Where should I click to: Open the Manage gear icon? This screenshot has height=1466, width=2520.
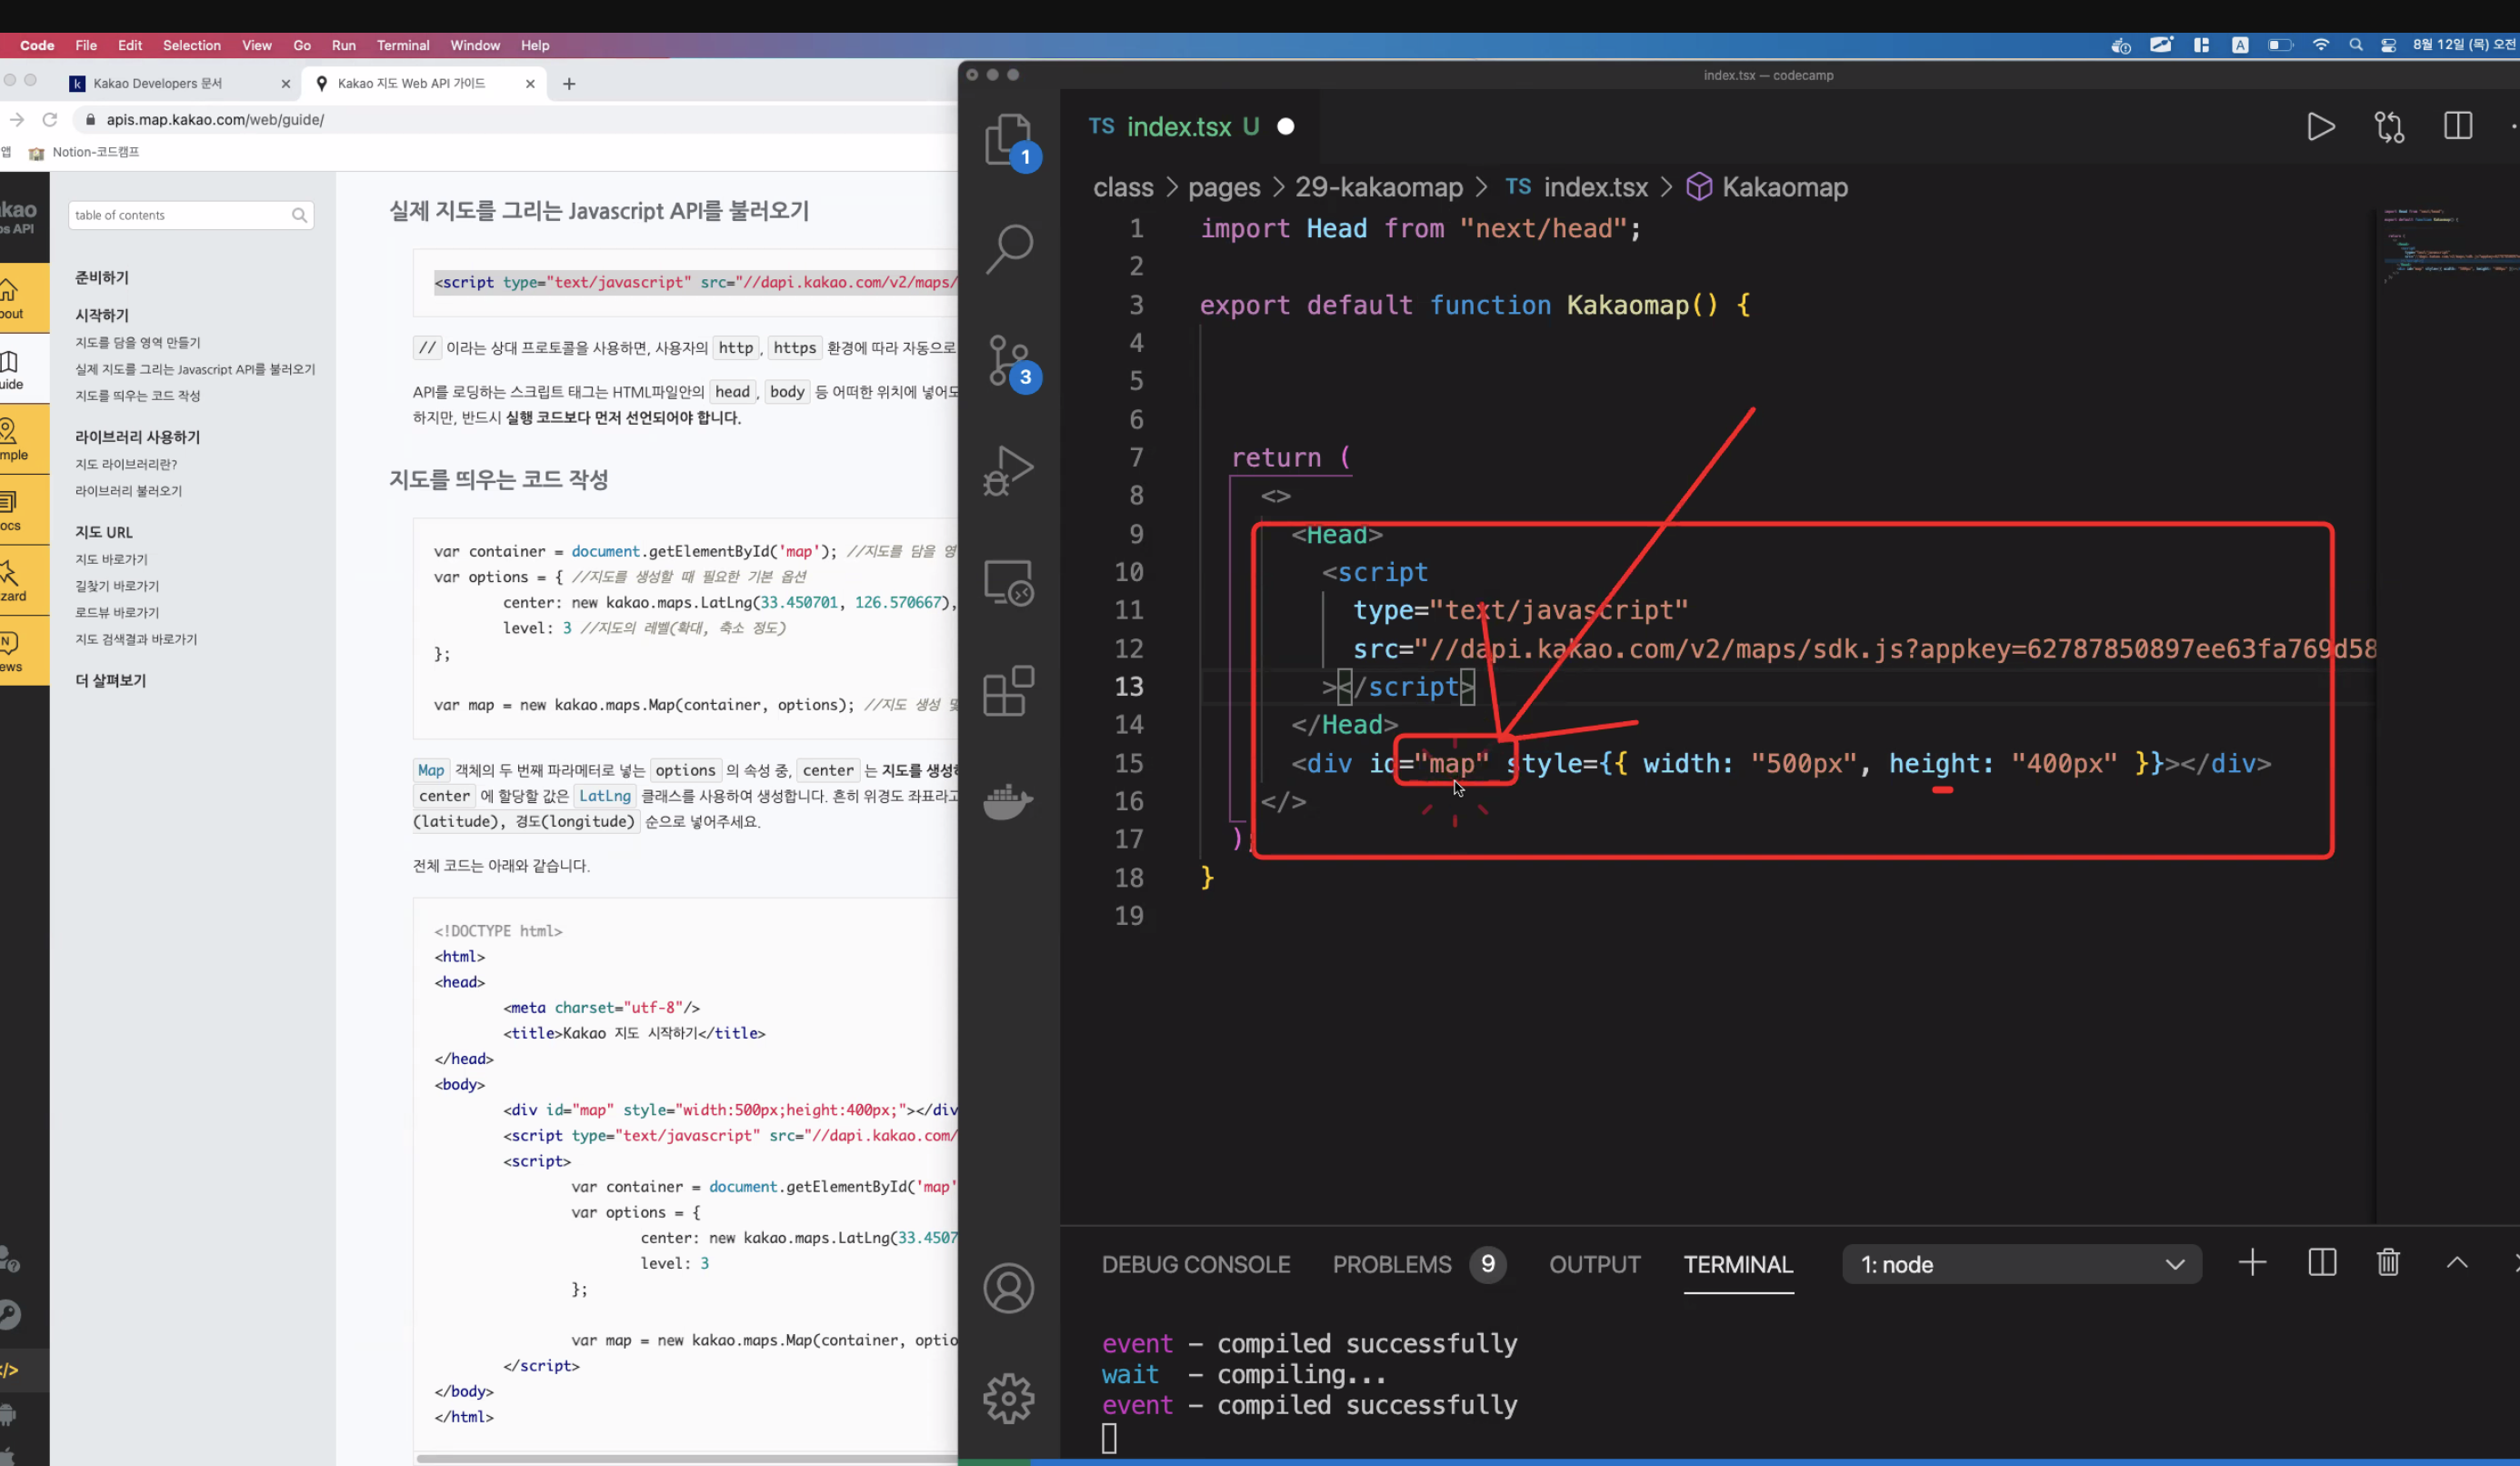[1008, 1398]
